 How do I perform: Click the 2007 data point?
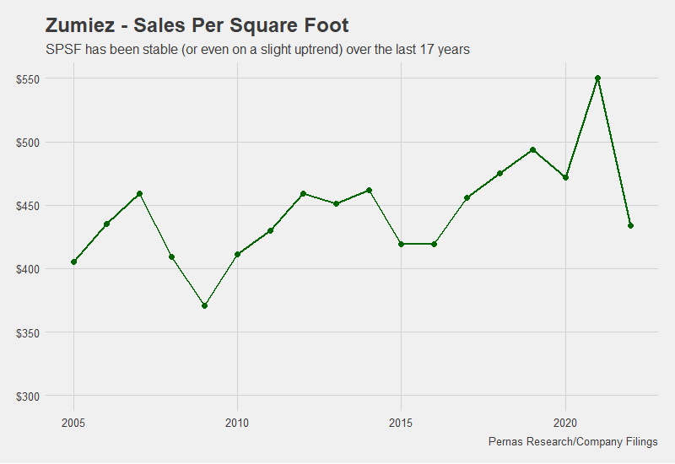139,193
